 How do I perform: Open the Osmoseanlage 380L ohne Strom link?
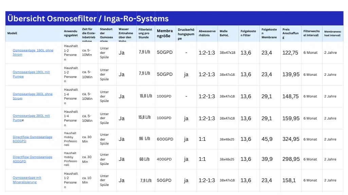33,96
